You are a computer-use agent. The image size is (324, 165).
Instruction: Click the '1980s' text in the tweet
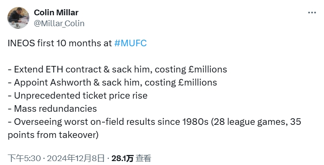195,122
